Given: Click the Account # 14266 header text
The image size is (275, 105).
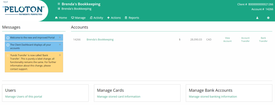Looking at the screenshot, I should pyautogui.click(x=262, y=9).
